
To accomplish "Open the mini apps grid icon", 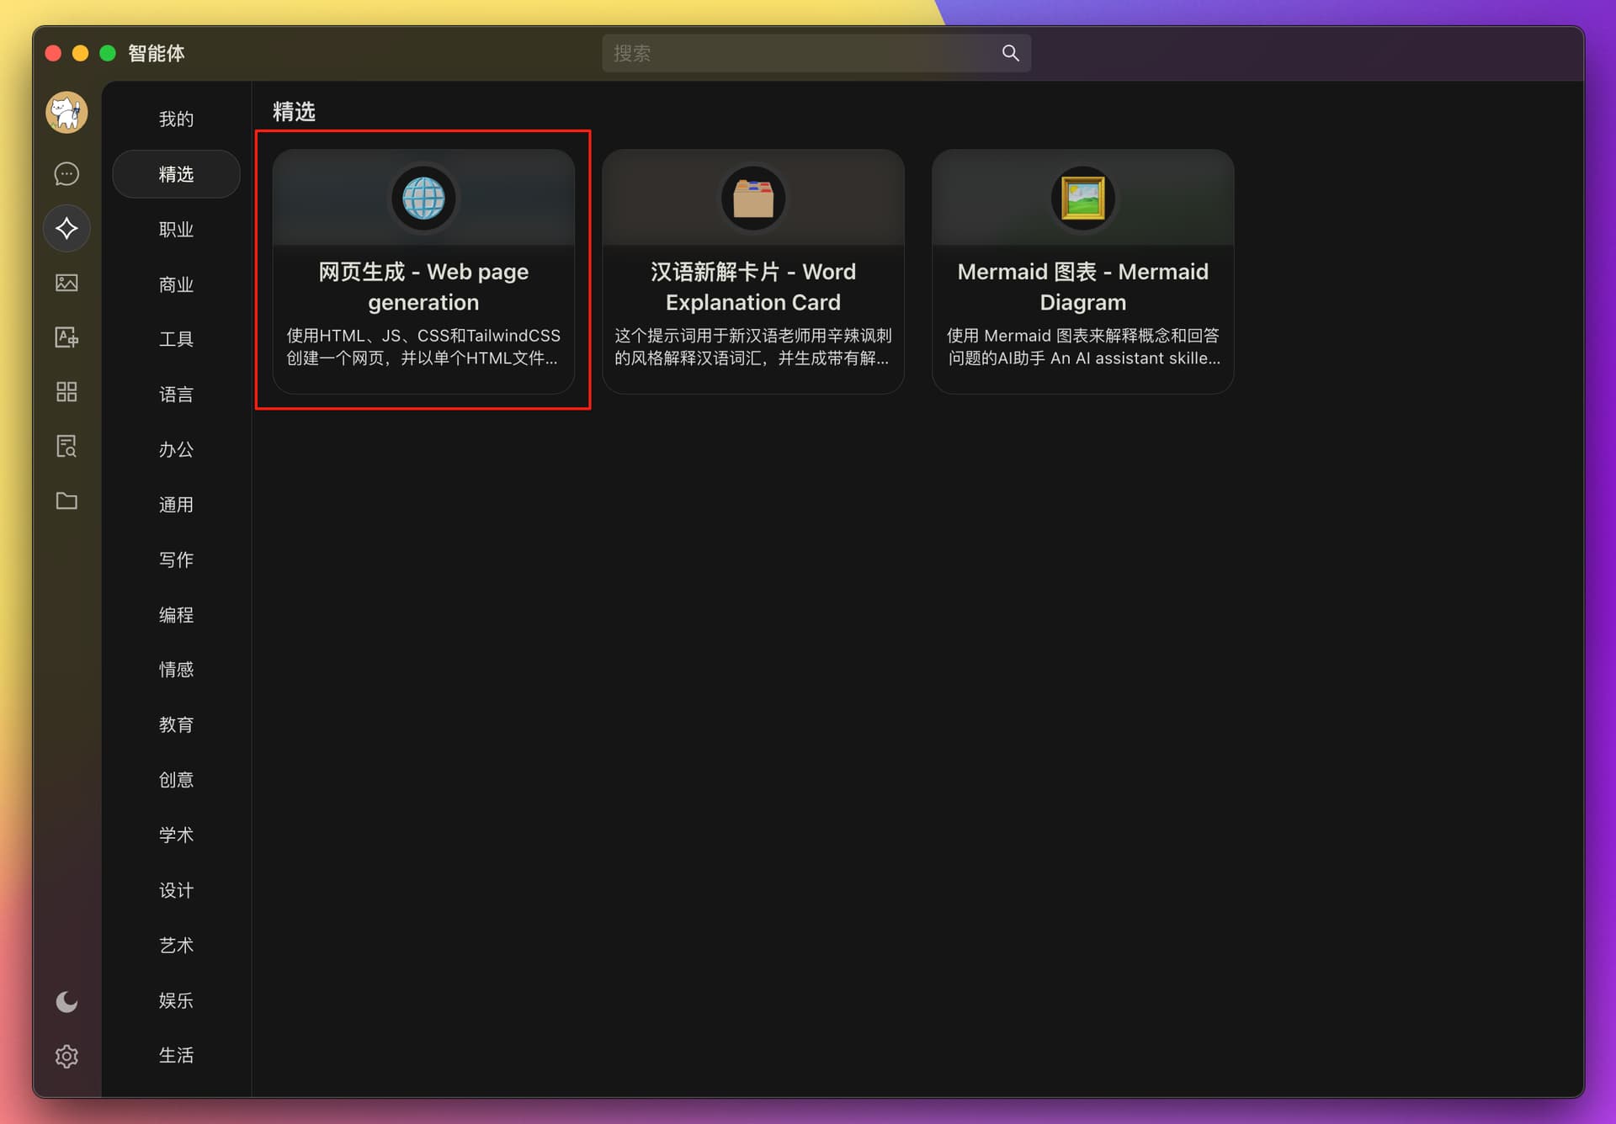I will point(66,392).
